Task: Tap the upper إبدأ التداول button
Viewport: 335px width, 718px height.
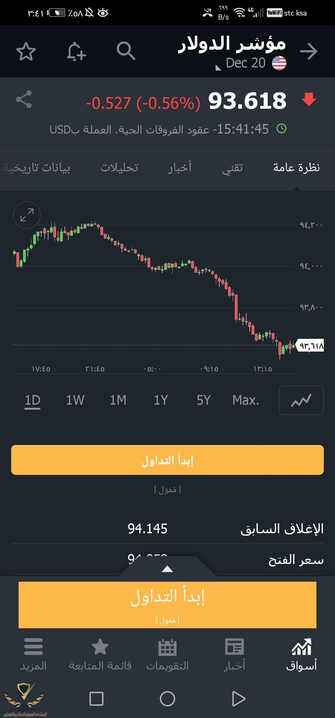Action: coord(167,460)
